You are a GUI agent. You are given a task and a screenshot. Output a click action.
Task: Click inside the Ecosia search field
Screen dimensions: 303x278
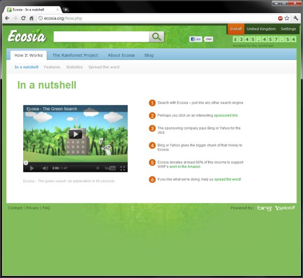pyautogui.click(x=102, y=37)
